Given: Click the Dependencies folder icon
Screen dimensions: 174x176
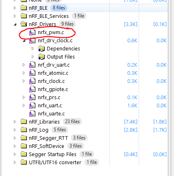Looking at the screenshot, I should [41, 49].
